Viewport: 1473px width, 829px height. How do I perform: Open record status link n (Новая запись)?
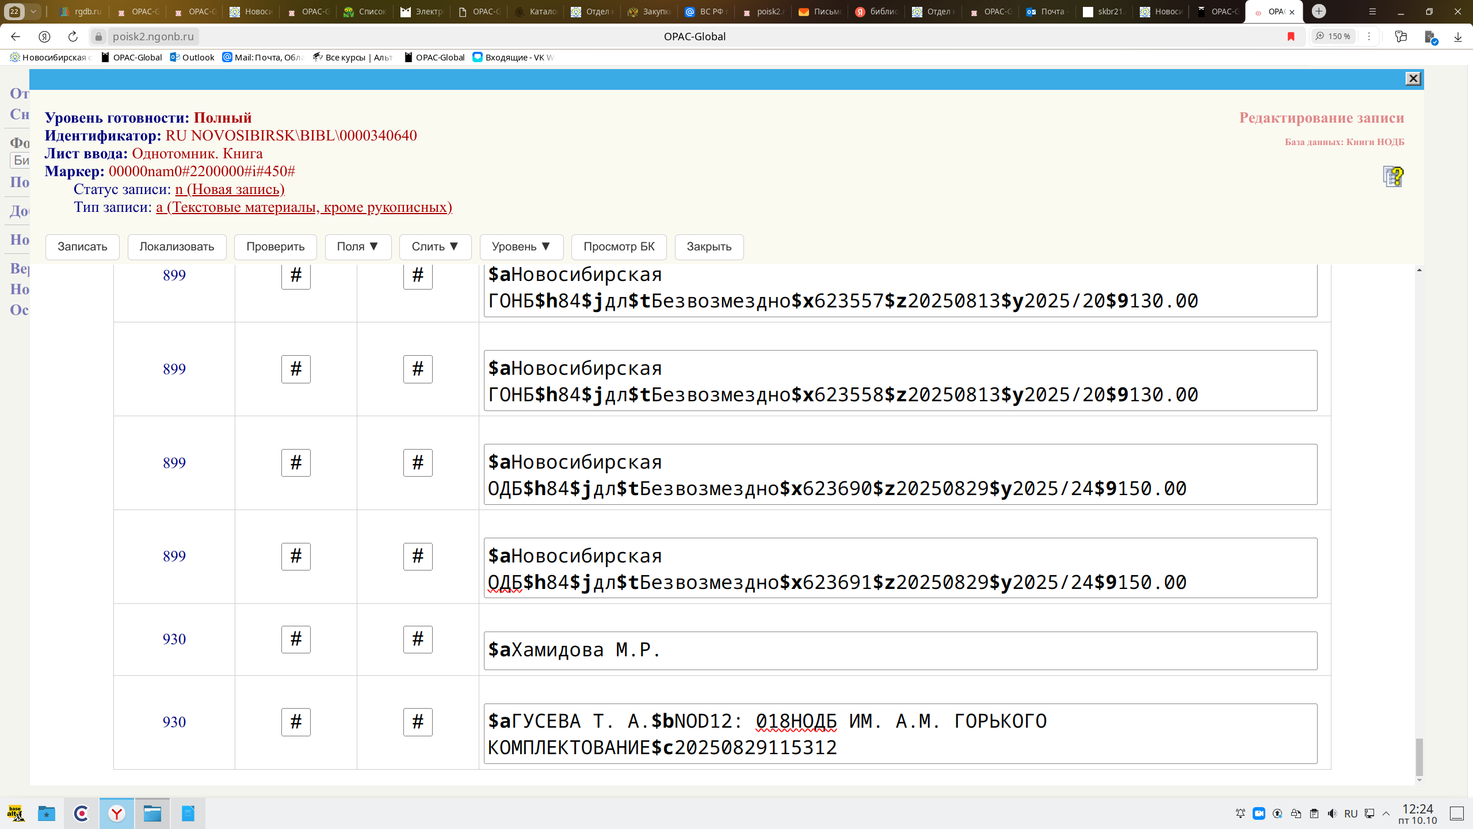(230, 189)
